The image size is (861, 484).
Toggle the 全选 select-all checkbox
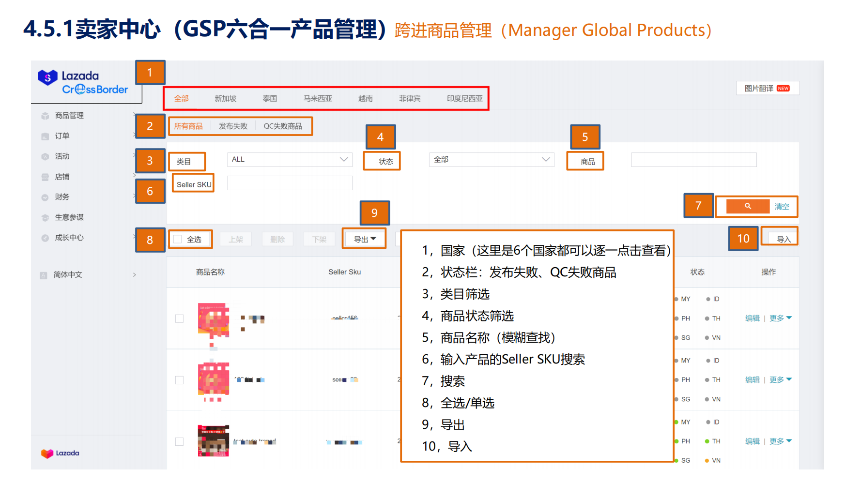click(x=177, y=239)
